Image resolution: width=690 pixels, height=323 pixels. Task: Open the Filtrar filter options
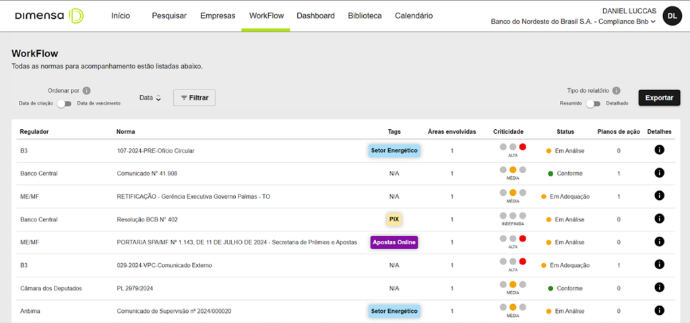tap(194, 98)
